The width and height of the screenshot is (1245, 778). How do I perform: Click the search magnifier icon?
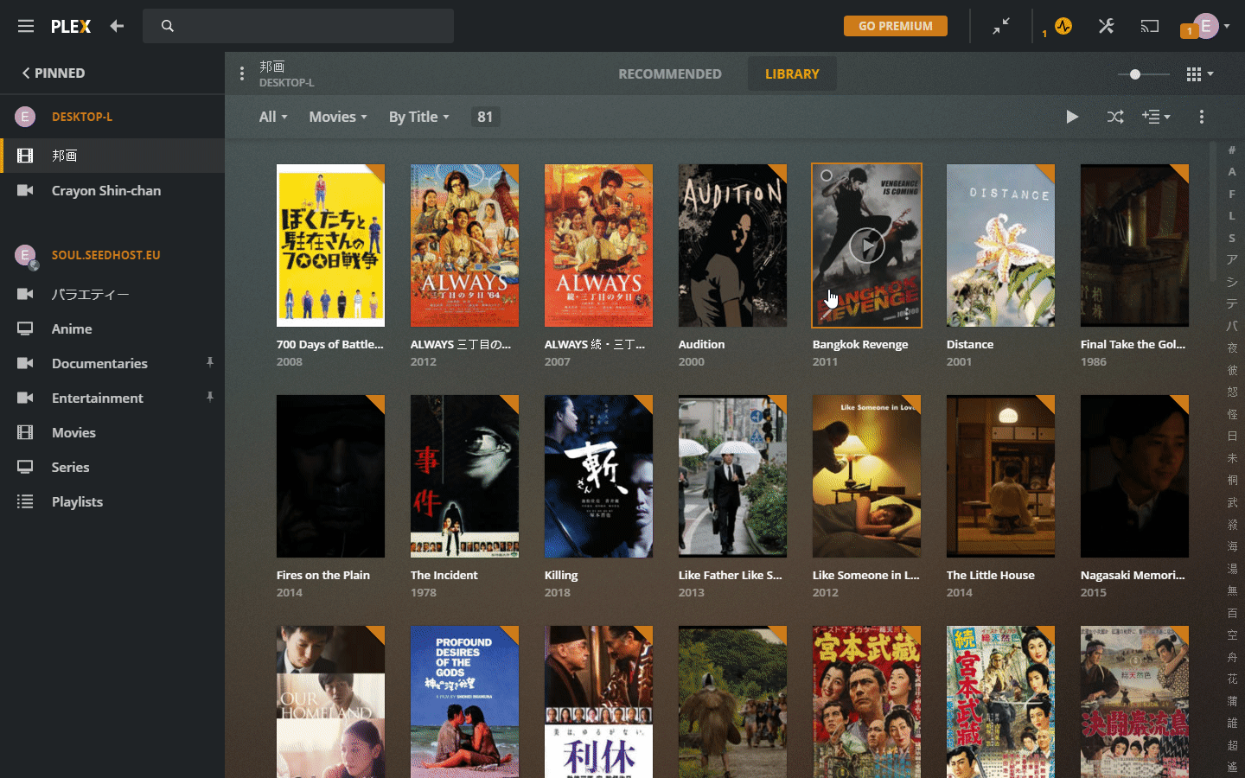coord(168,26)
